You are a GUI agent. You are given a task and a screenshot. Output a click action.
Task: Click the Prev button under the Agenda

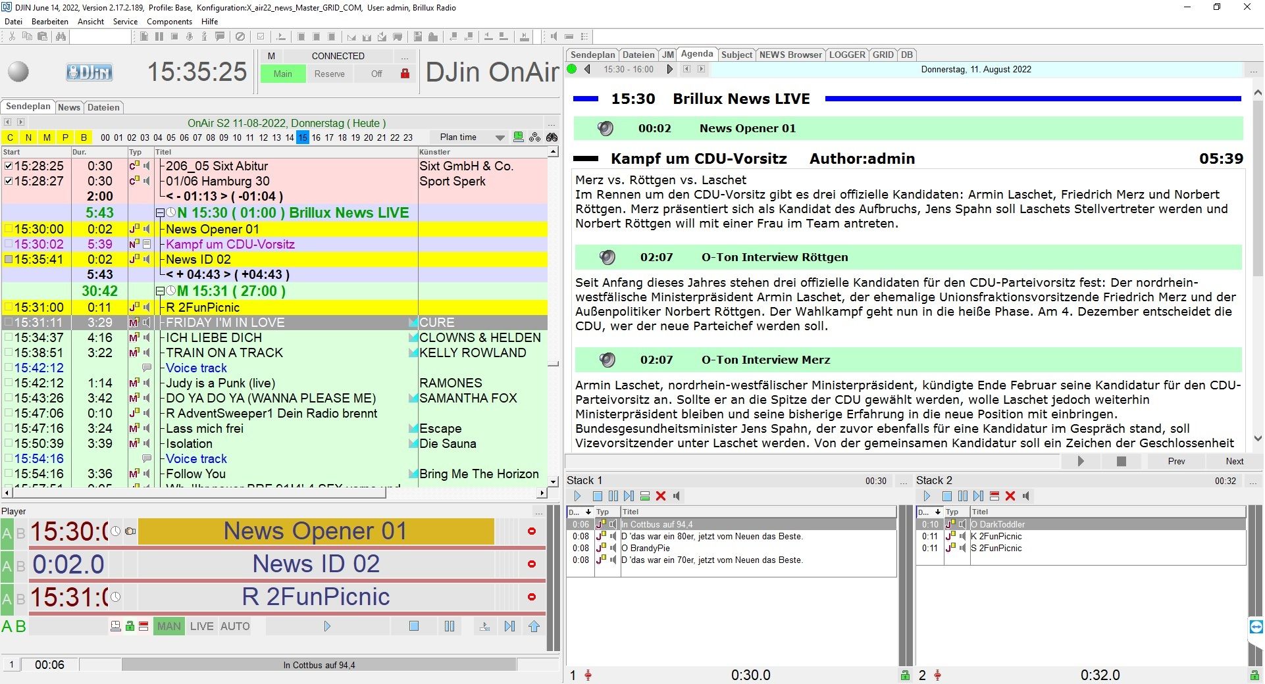point(1176,461)
